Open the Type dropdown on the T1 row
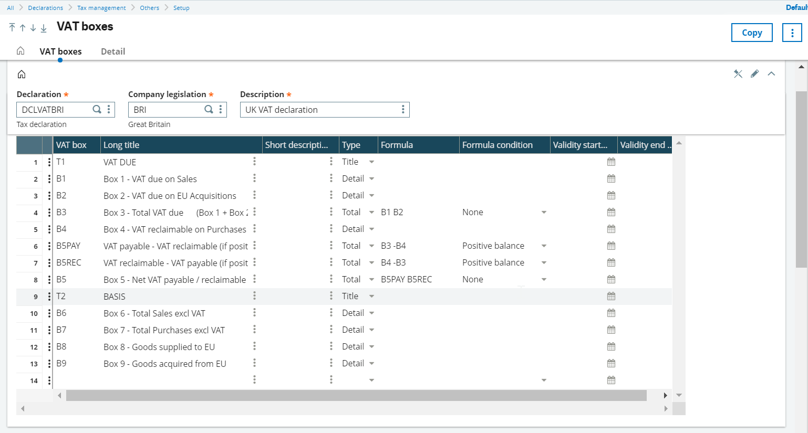Viewport: 808px width, 433px height. pos(371,162)
